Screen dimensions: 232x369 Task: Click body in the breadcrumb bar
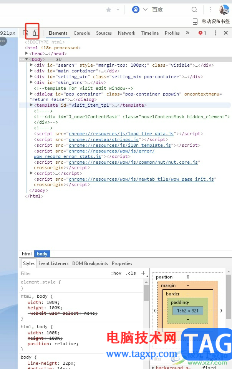coord(42,254)
